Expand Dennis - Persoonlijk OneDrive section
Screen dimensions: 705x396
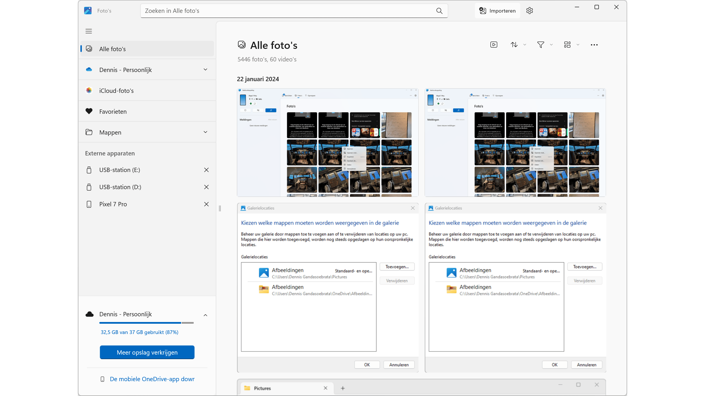pos(205,70)
